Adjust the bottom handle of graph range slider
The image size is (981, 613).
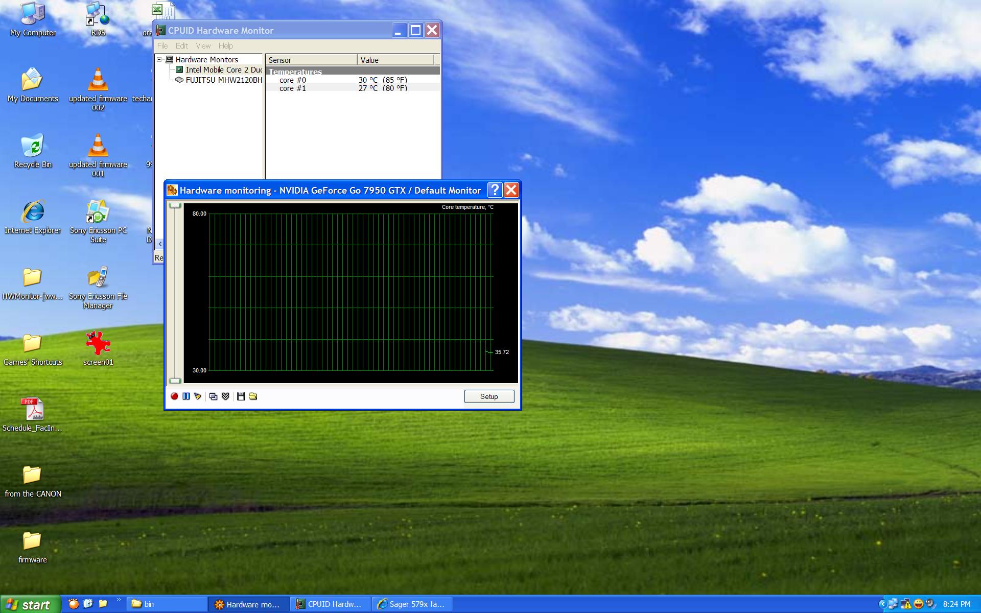pos(175,381)
